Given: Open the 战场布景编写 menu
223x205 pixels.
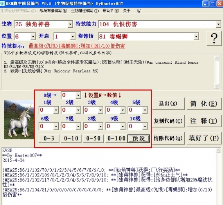Looking at the screenshot, I should coord(53,11).
